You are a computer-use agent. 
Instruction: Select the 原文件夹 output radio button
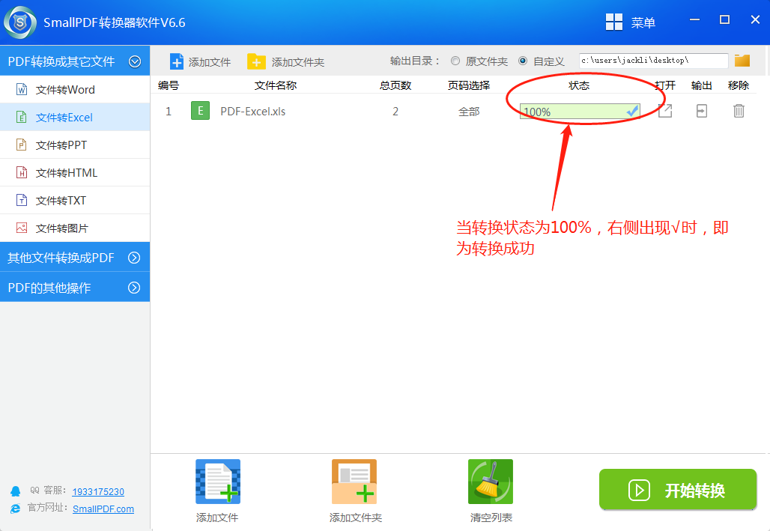pyautogui.click(x=455, y=61)
